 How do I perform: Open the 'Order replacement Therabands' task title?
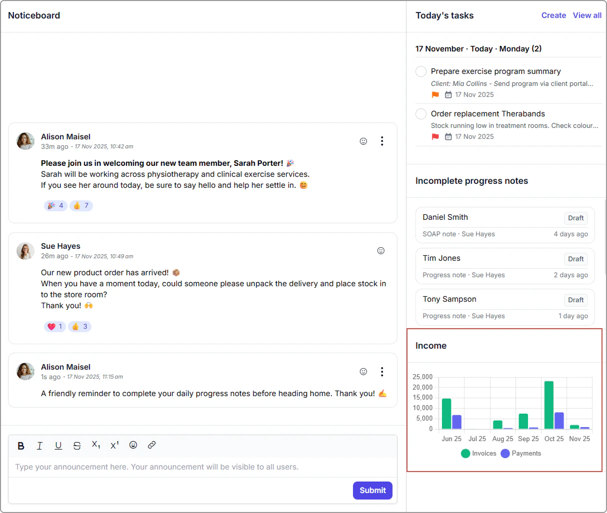pos(488,114)
